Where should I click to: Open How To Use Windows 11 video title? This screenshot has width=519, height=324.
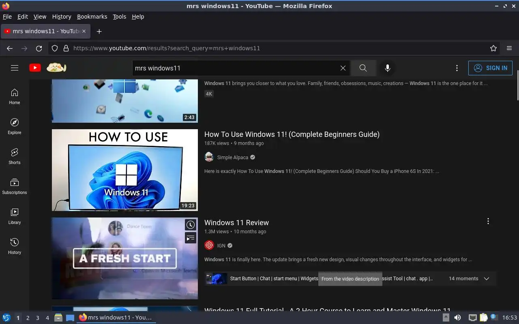[x=292, y=134]
